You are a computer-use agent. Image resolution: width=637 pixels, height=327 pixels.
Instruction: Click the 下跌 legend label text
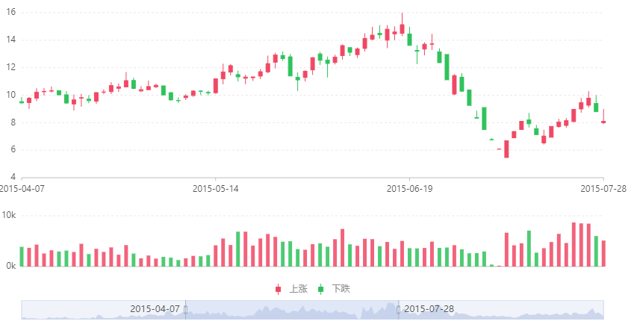[x=341, y=289]
